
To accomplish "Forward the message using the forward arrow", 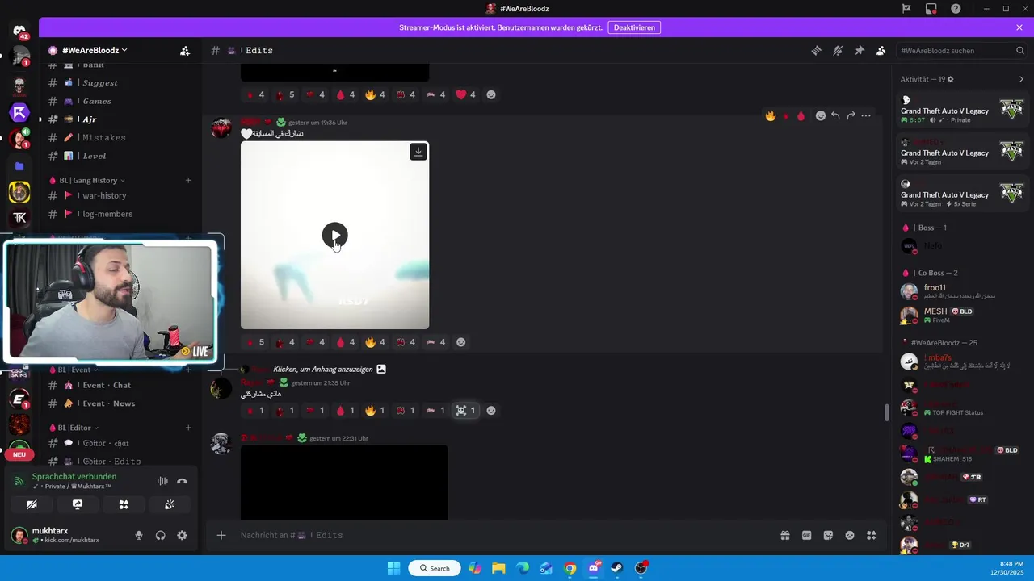I will coord(851,115).
